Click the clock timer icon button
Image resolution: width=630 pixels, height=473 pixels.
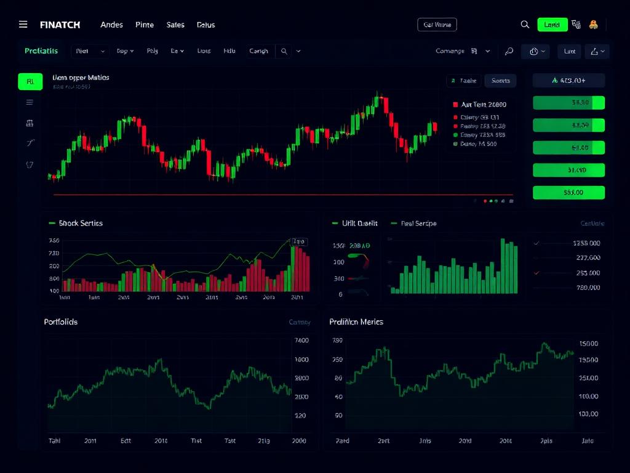[534, 52]
